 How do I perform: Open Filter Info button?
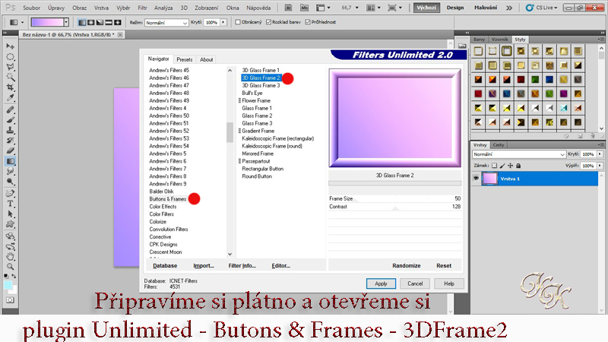242,265
